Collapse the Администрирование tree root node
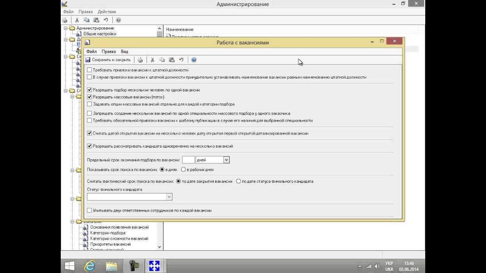Viewport: 486px width, 273px height. click(65, 28)
